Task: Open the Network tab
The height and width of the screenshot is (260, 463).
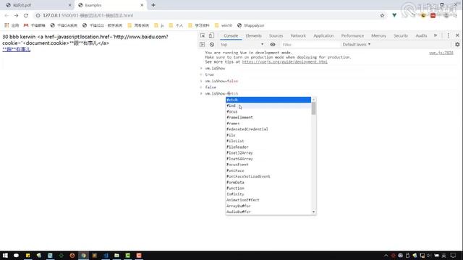Action: click(298, 35)
